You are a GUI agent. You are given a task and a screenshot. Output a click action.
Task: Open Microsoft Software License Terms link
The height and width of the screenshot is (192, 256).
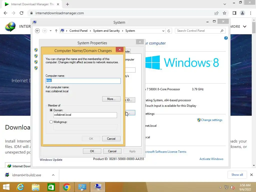[x=166, y=152]
